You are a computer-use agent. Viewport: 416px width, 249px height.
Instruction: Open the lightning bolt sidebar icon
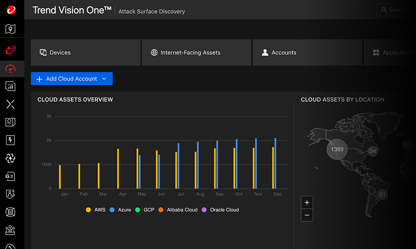coord(10,140)
